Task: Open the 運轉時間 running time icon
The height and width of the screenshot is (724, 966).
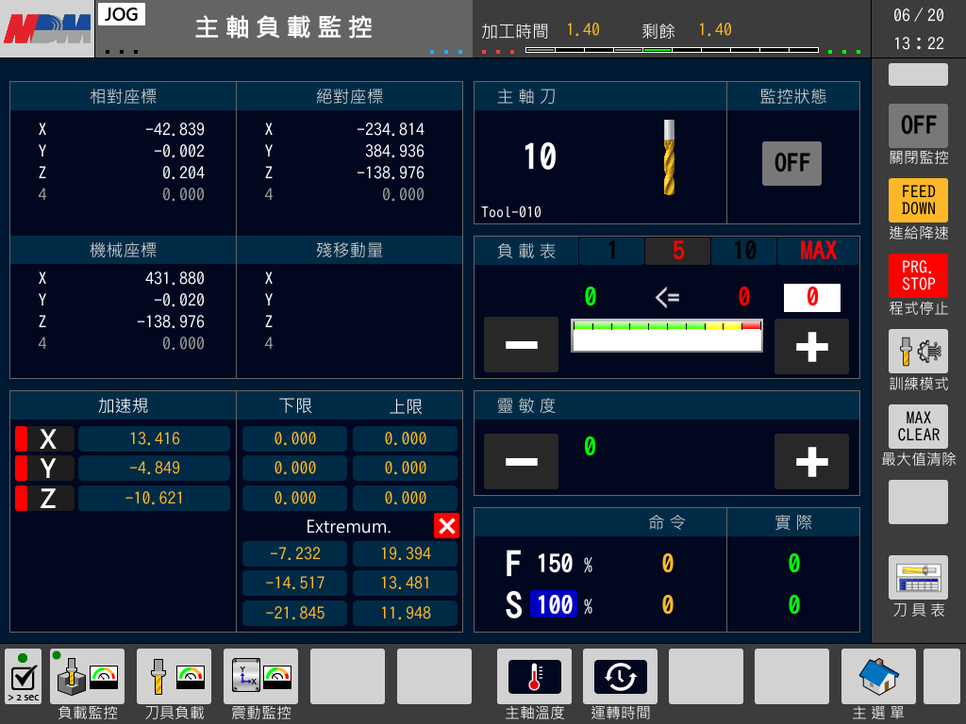Action: click(620, 676)
